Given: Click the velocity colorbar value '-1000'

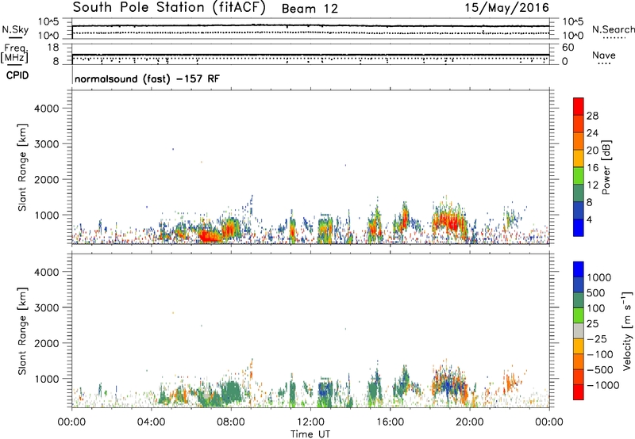Looking at the screenshot, I should [602, 385].
